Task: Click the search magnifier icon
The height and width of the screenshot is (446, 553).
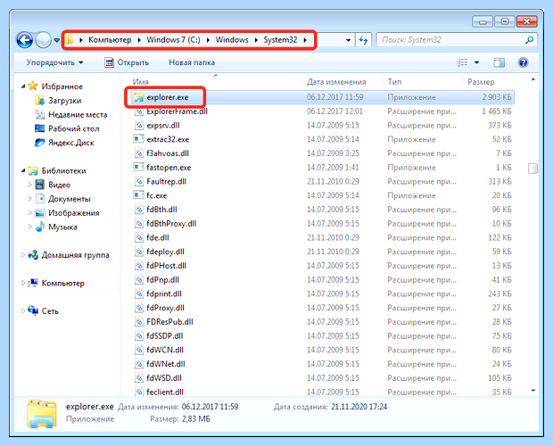Action: [x=530, y=40]
